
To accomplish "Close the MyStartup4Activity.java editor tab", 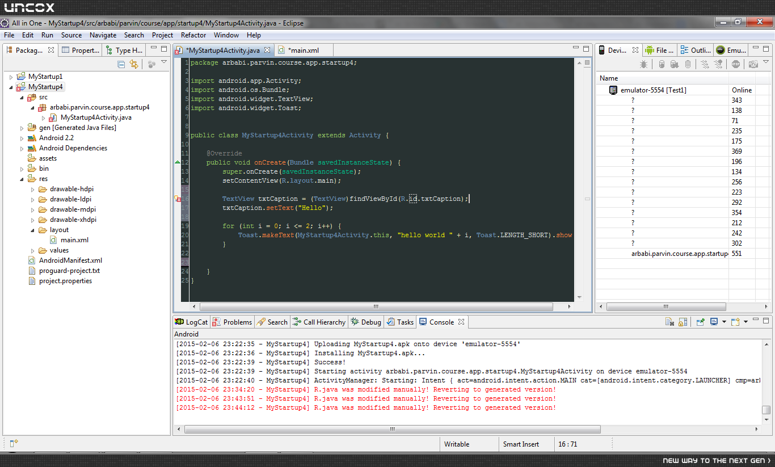I will tap(267, 50).
